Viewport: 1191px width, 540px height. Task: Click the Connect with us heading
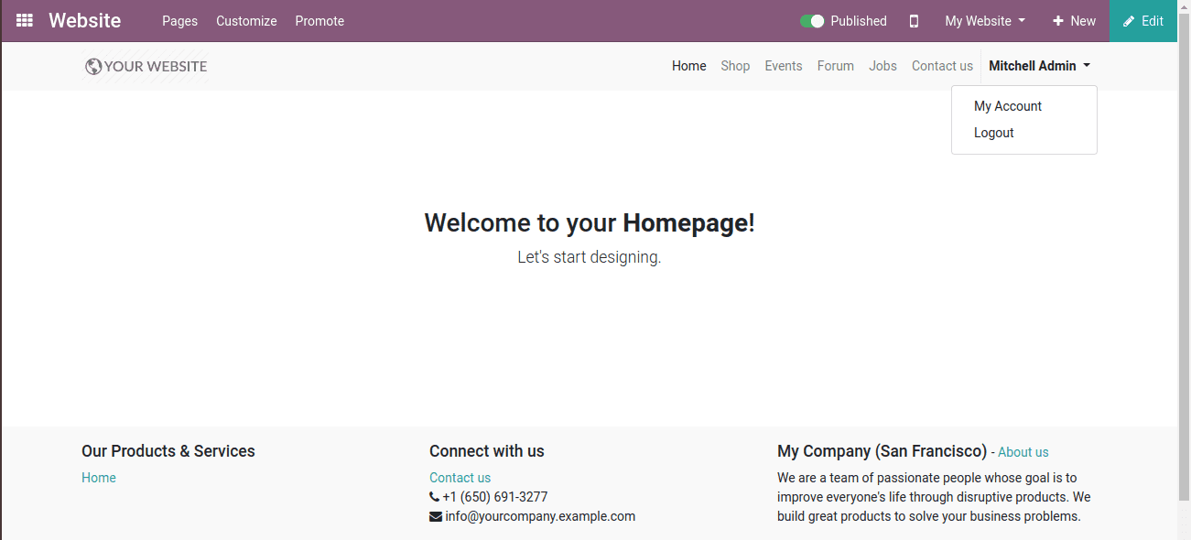(x=487, y=451)
